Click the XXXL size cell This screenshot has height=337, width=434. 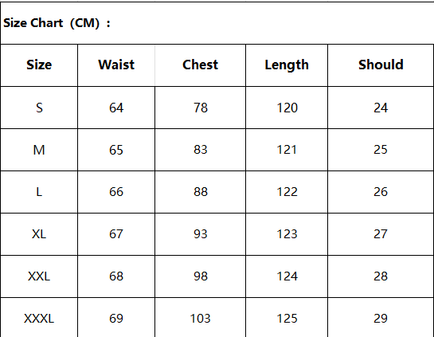[39, 318]
